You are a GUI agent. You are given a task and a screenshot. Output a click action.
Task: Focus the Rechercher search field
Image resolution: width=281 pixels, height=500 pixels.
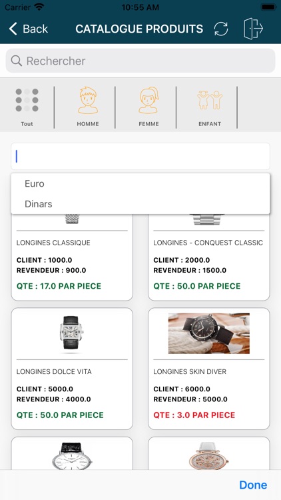point(140,61)
